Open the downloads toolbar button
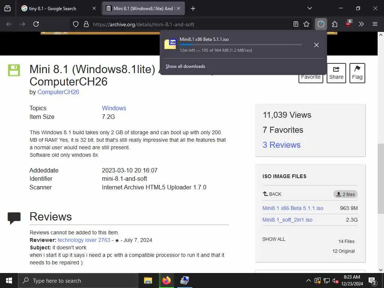Screen dimensions: 384x288 pos(321,24)
